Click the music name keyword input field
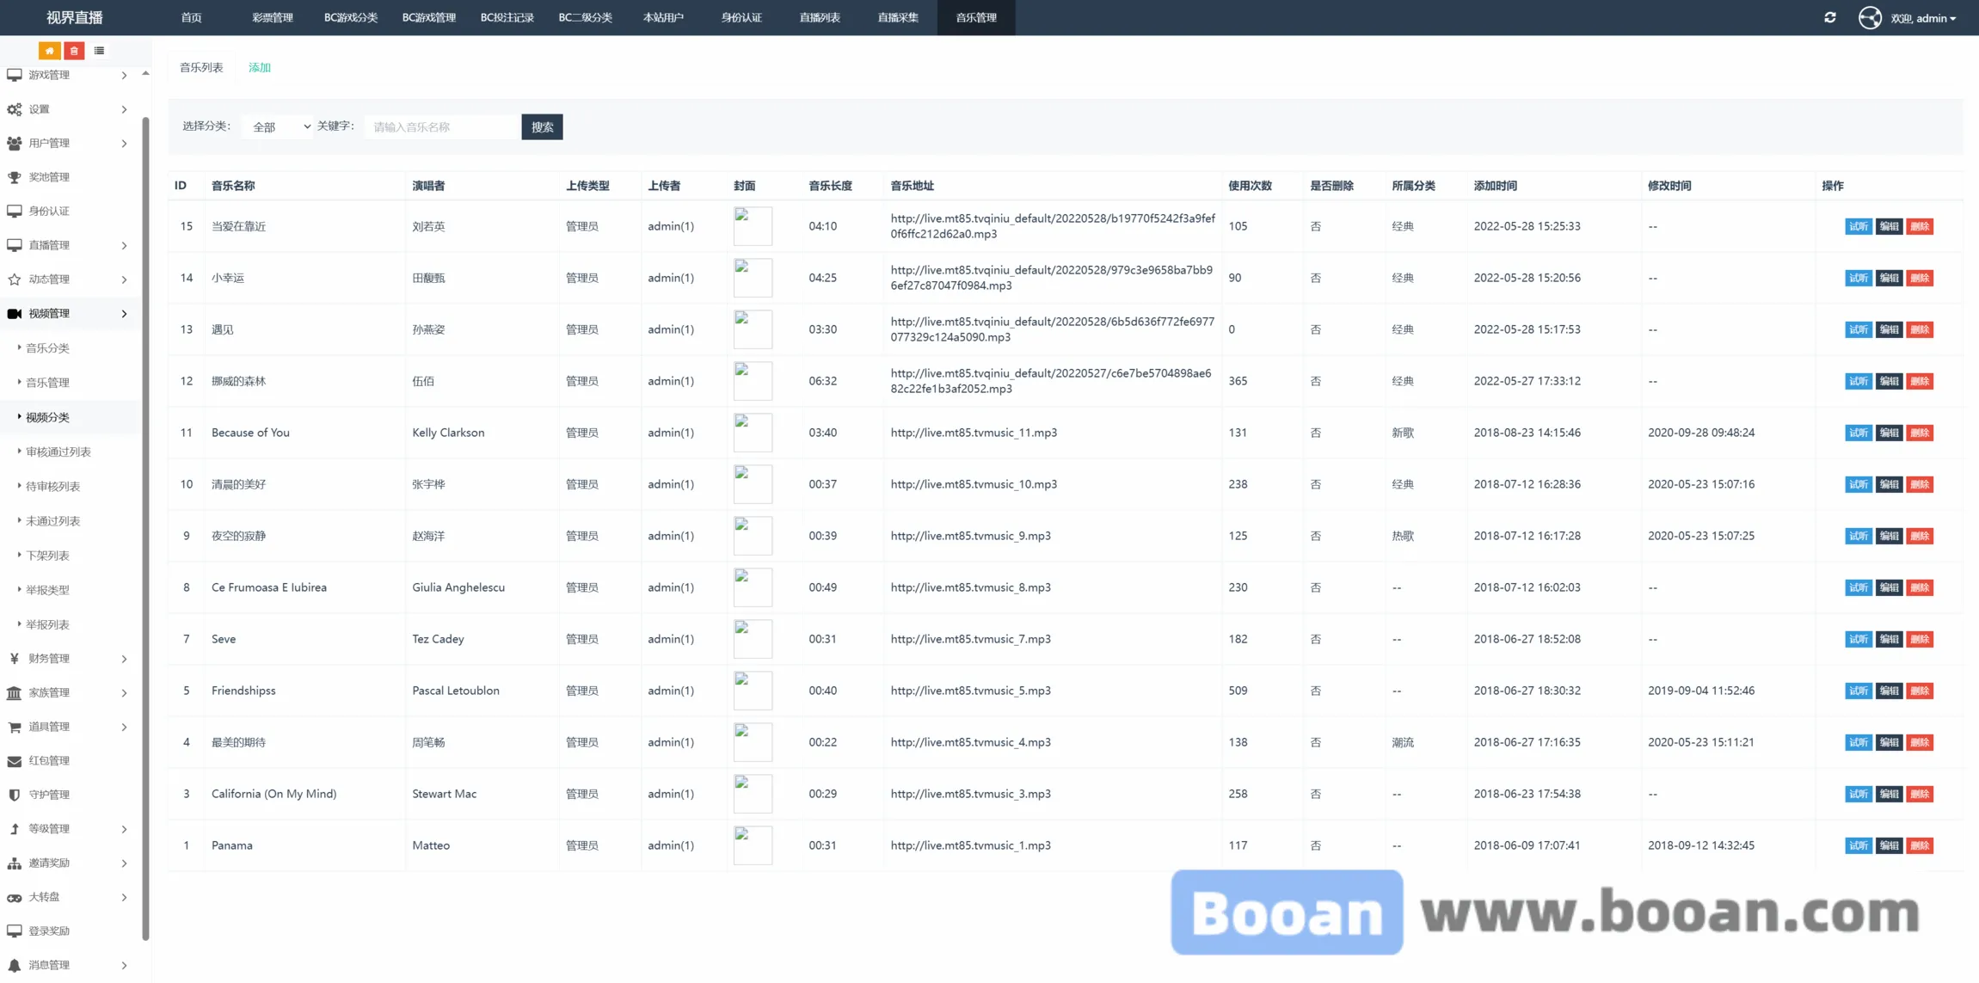The width and height of the screenshot is (1979, 983). point(442,127)
